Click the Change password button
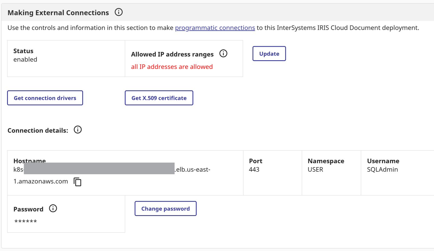 pos(165,208)
